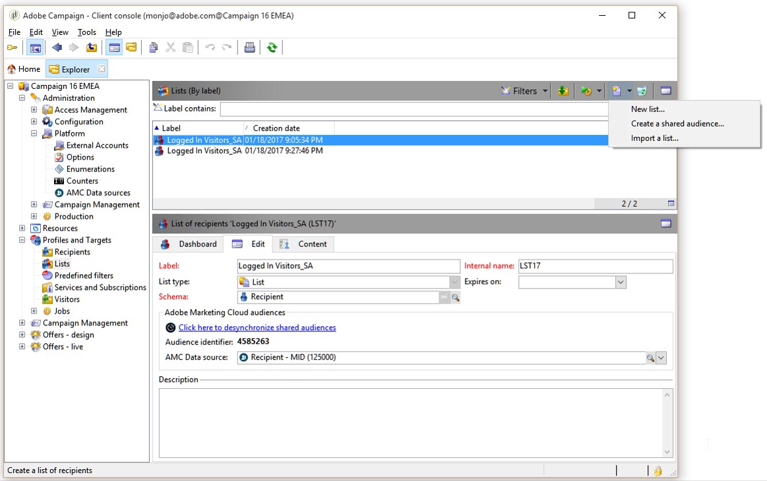Viewport: 767px width, 481px height.
Task: Click the printer icon in toolbar
Action: point(249,47)
